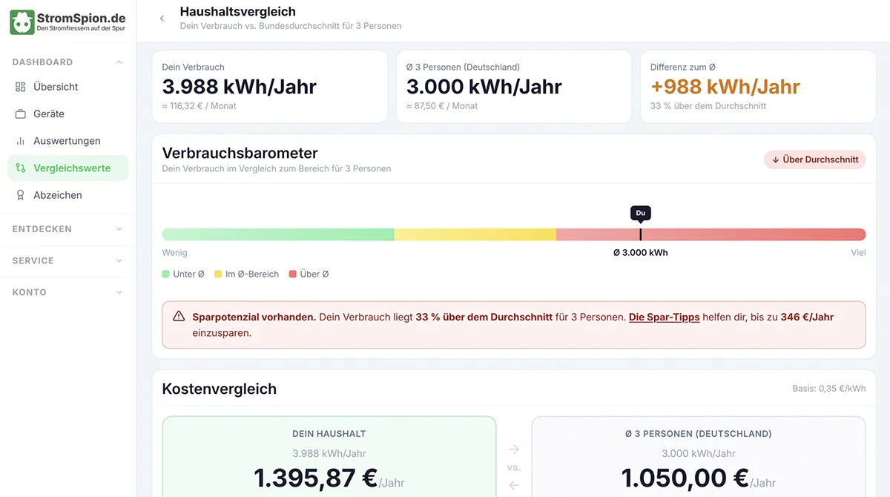Click the Geräte briefcase icon
This screenshot has height=497, width=890.
click(21, 114)
